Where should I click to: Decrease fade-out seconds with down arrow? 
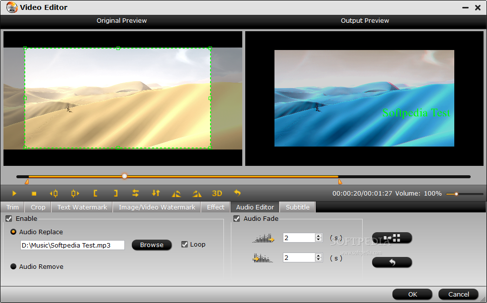(x=318, y=259)
